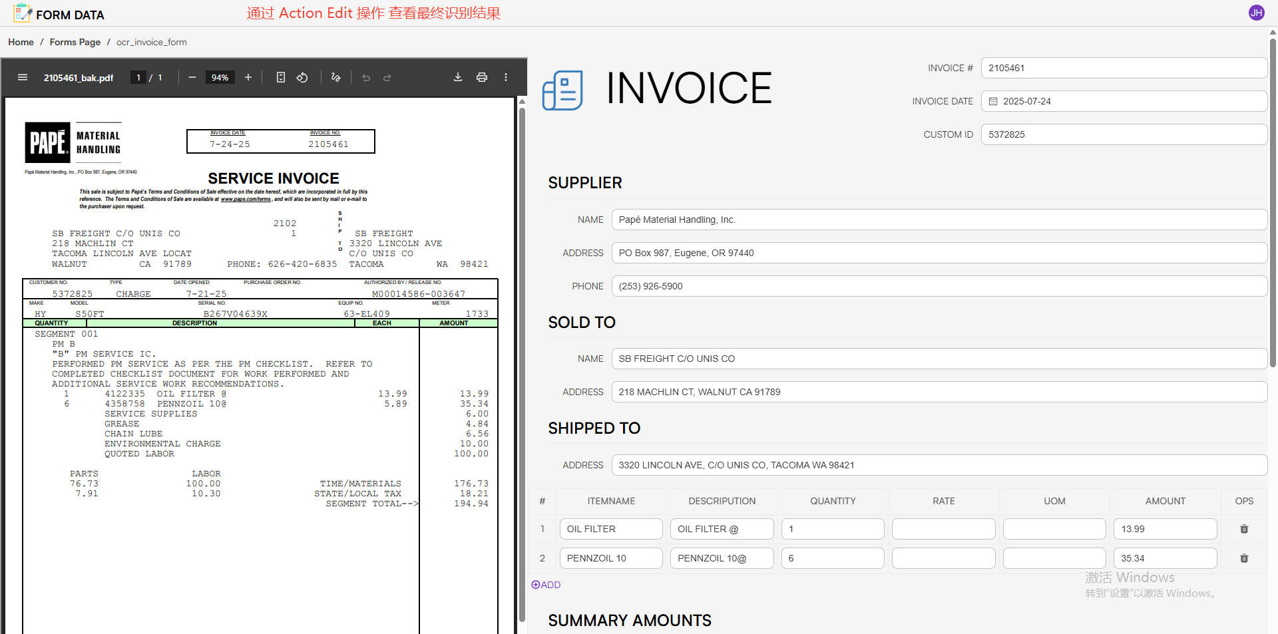Screen dimensions: 1278x634
Task: Open the invoice date picker field
Action: pyautogui.click(x=1124, y=101)
